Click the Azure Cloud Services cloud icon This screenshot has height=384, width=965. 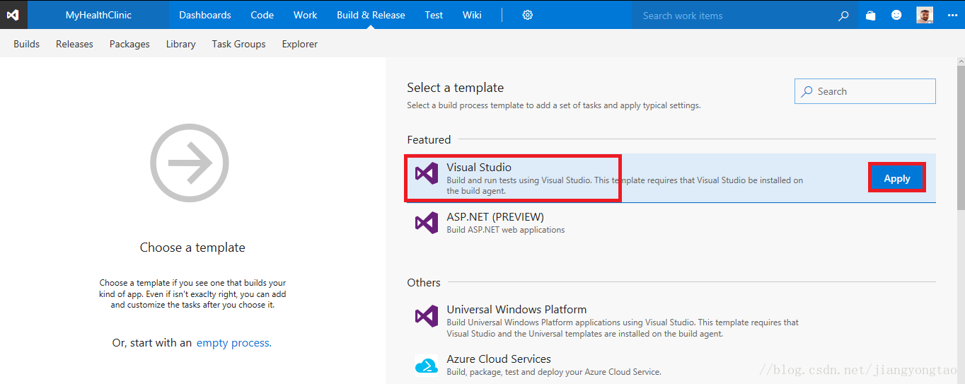[427, 365]
